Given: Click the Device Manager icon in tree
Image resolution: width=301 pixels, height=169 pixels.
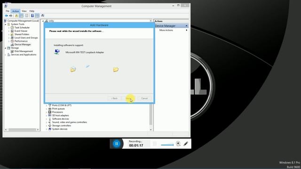Looking at the screenshot, I should (12, 45).
